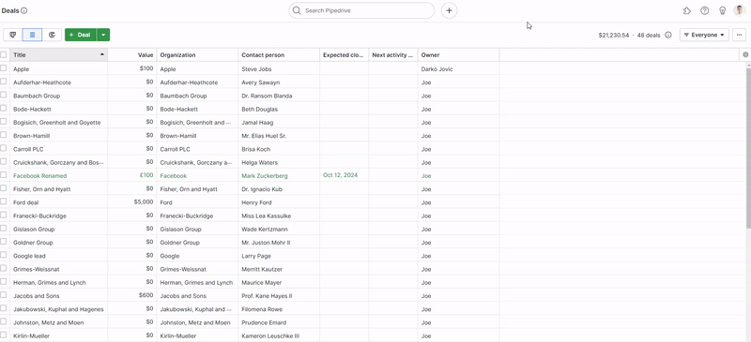Tick the checkbox for Ford deal
The width and height of the screenshot is (751, 342).
pyautogui.click(x=4, y=201)
